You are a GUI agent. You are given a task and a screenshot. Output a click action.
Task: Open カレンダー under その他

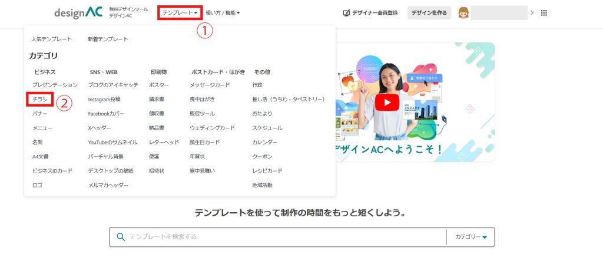264,142
